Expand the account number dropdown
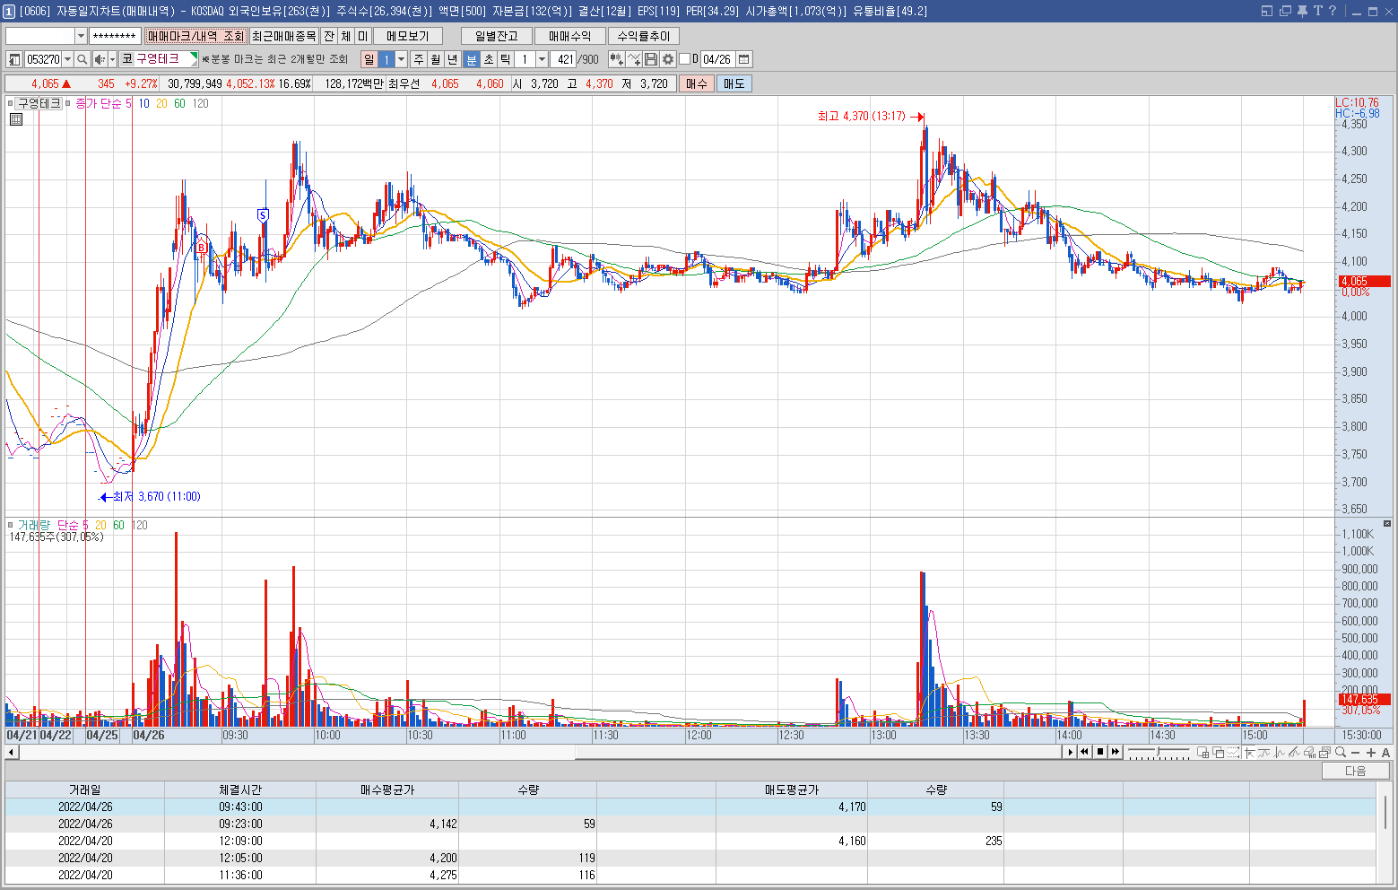This screenshot has height=890, width=1398. [x=81, y=36]
